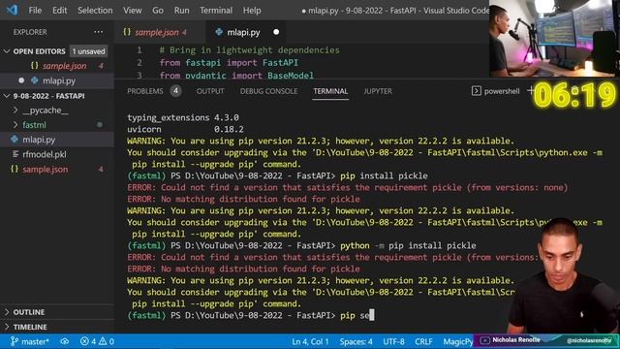Switch to the Debug Console tab
The image size is (620, 349).
(x=268, y=91)
